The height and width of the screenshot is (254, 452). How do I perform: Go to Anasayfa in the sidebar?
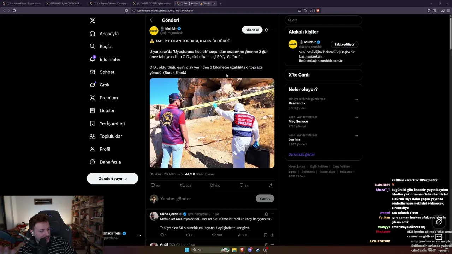pos(104,34)
